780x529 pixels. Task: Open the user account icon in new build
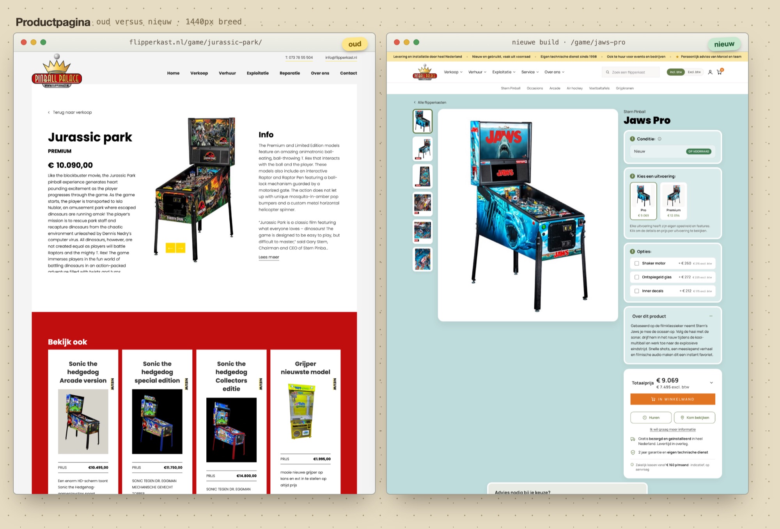click(710, 72)
